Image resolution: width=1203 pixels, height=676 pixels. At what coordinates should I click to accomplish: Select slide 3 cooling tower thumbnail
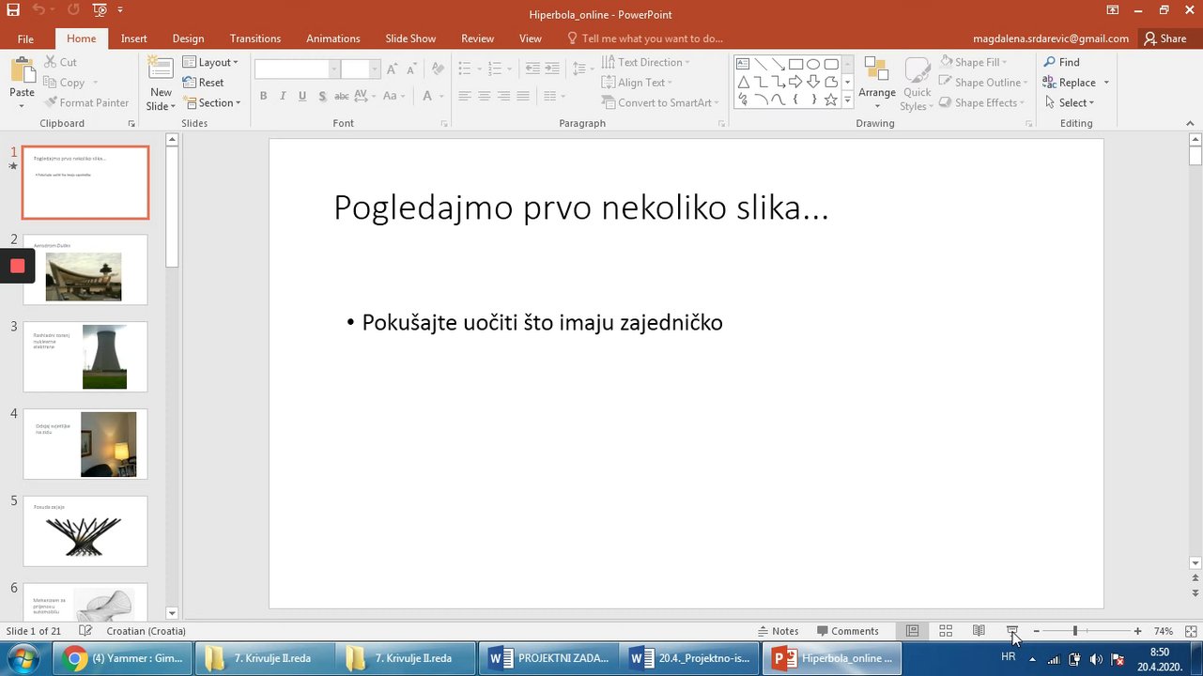tap(85, 357)
